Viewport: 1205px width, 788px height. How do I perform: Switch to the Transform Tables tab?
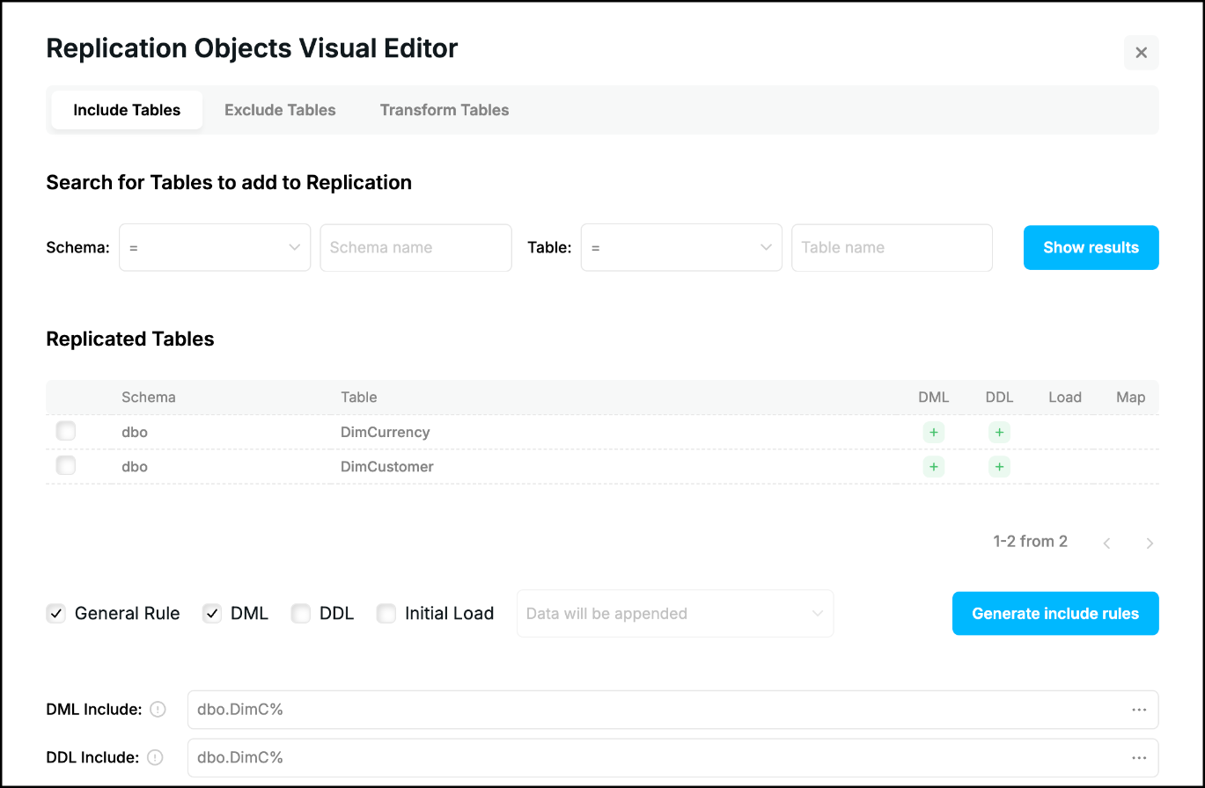pyautogui.click(x=445, y=110)
